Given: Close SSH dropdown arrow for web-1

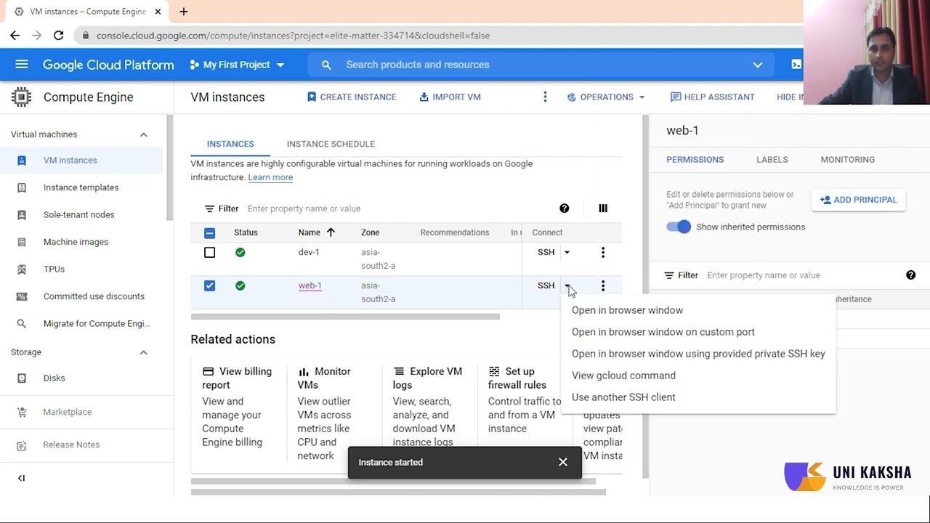Looking at the screenshot, I should pyautogui.click(x=567, y=285).
